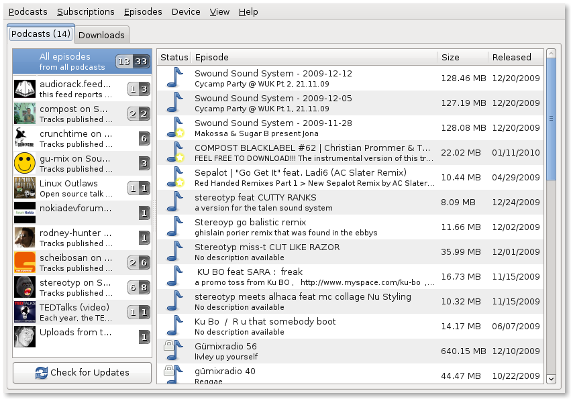Click the 22.02 MB size cell
The image size is (571, 399).
point(461,152)
